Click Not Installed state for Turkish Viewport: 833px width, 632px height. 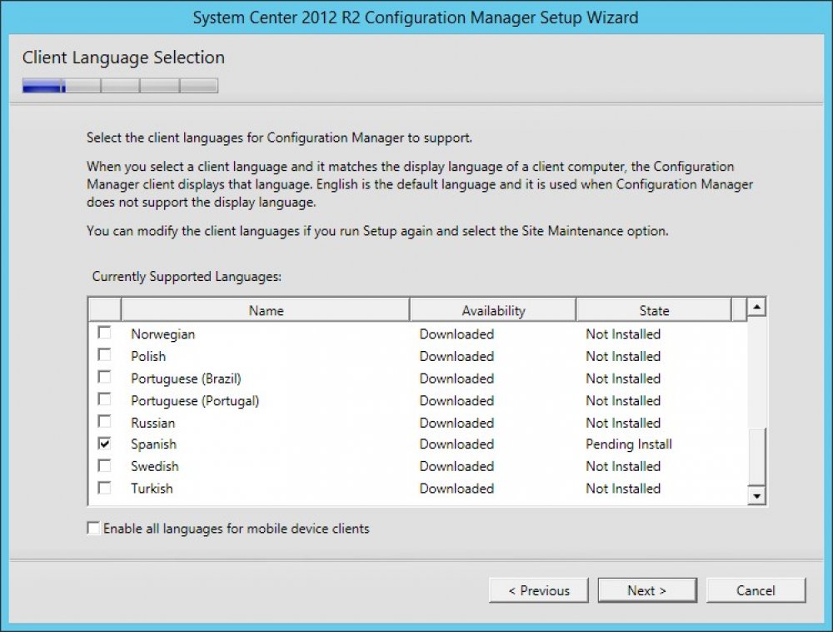[x=623, y=489]
